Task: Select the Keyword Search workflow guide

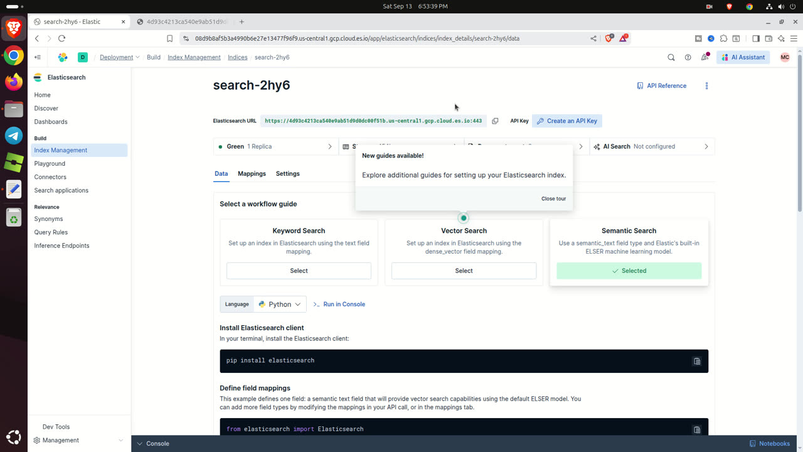Action: [x=299, y=271]
